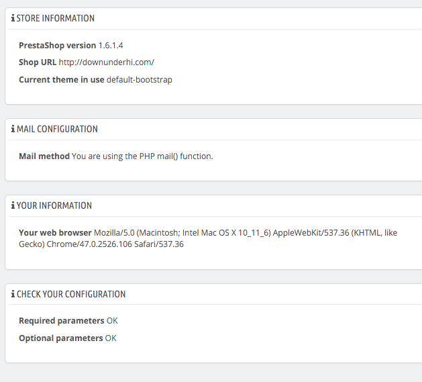Click the PrestaShop version label
Screen dimensions: 422x382
58,46
